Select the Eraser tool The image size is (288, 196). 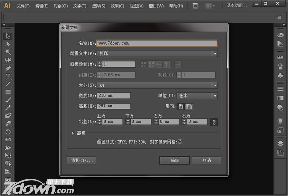point(8,124)
